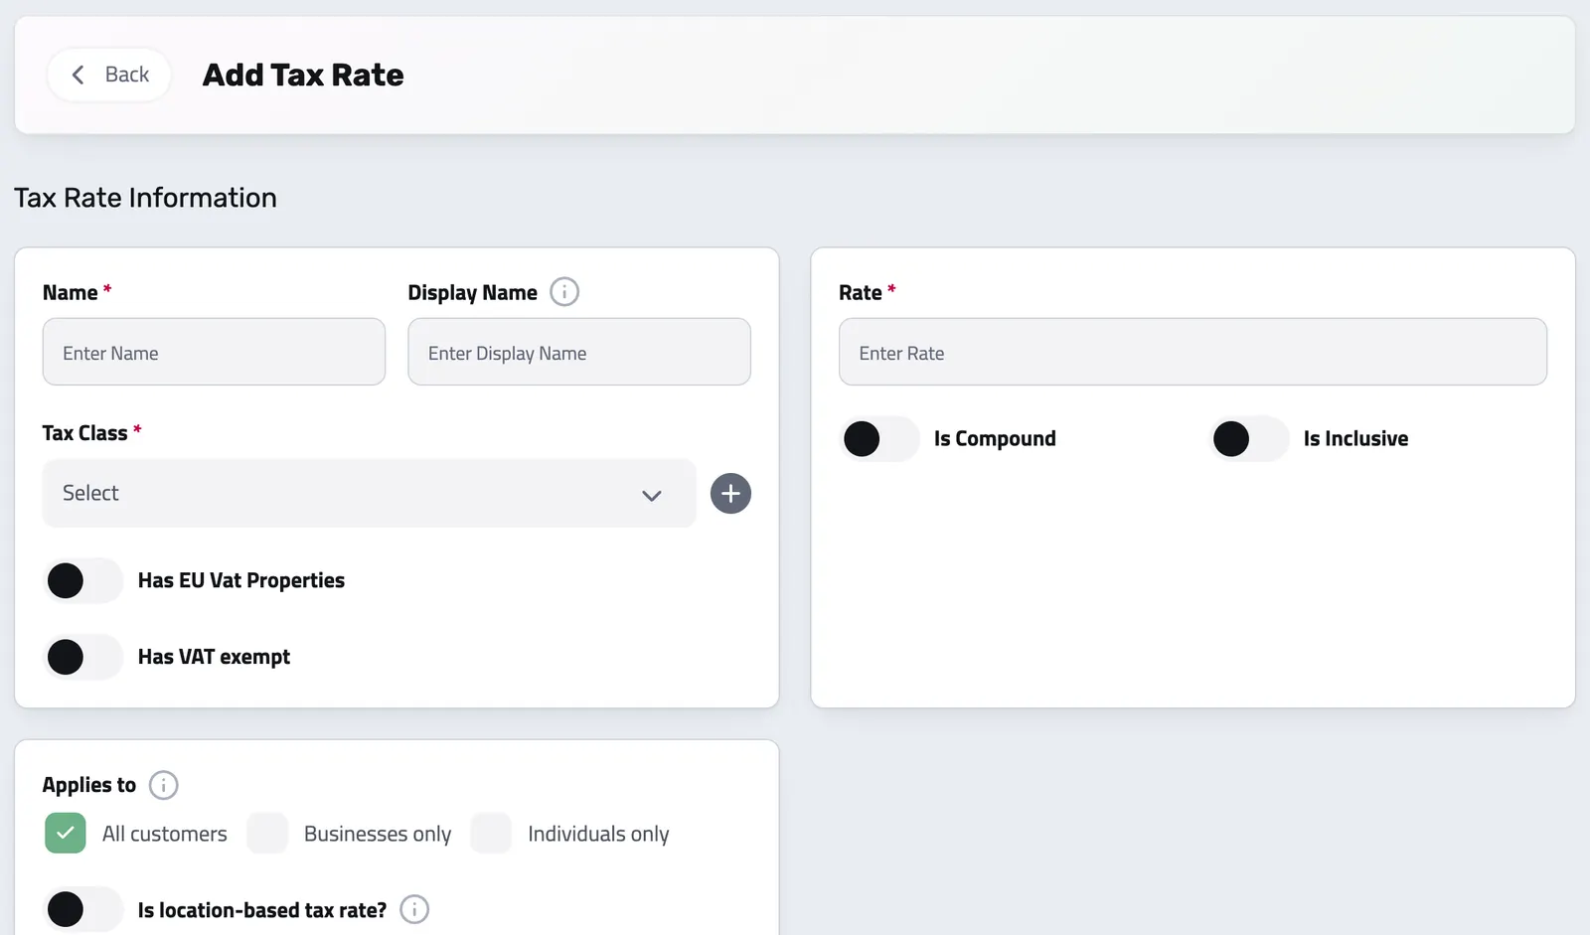
Task: Focus the Enter Display Name field
Action: [579, 352]
